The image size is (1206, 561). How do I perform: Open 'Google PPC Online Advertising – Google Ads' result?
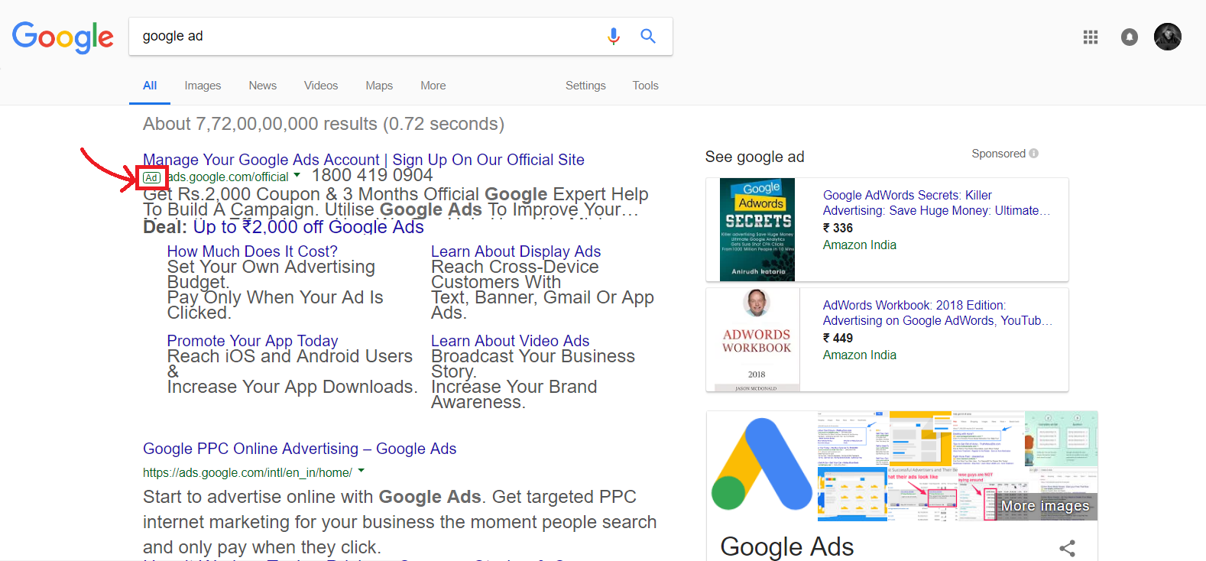[300, 449]
